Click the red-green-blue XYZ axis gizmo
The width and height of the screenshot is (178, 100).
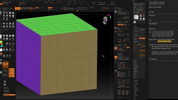pos(109,16)
